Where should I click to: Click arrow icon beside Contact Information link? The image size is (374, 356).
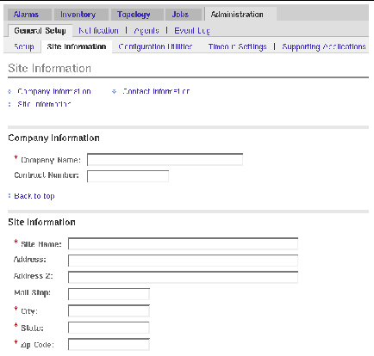114,91
